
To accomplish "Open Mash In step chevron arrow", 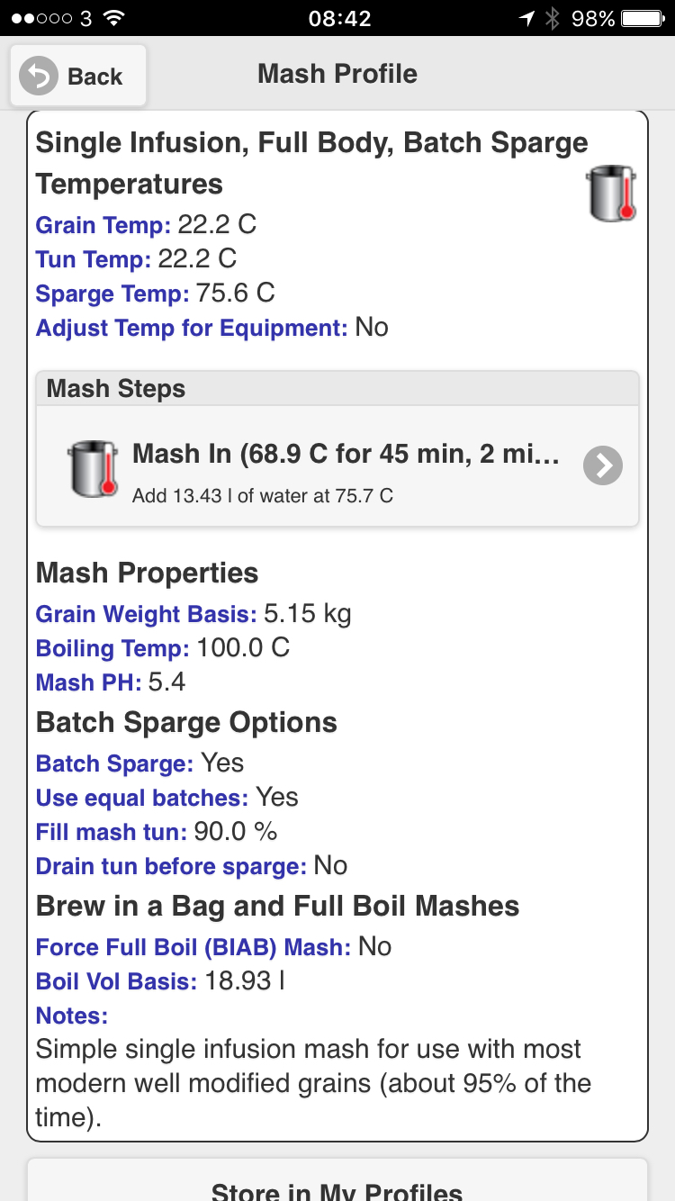I will tap(602, 465).
